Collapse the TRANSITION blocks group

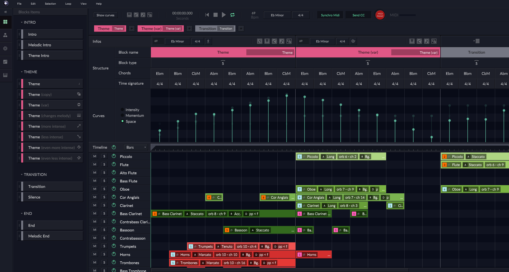coord(22,175)
